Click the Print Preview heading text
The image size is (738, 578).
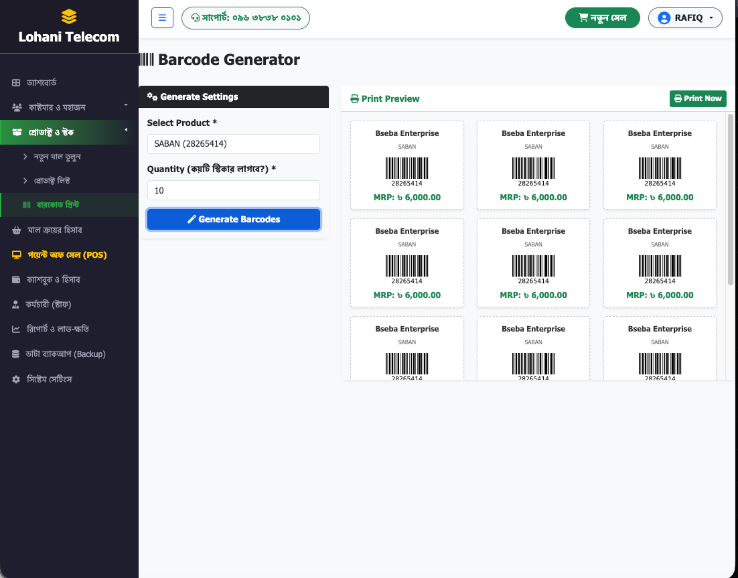click(x=390, y=99)
